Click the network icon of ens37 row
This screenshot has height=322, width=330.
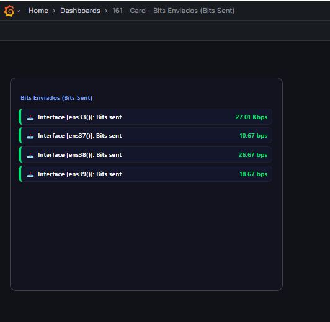coord(30,136)
